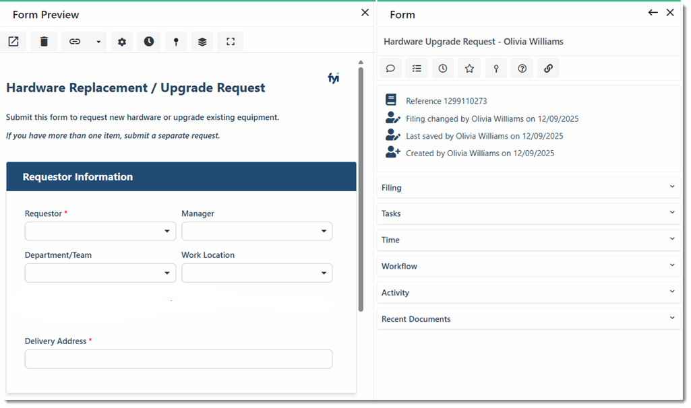The width and height of the screenshot is (691, 408).
Task: Click 'Filing changed by Olivia Williams' line
Action: [x=492, y=119]
